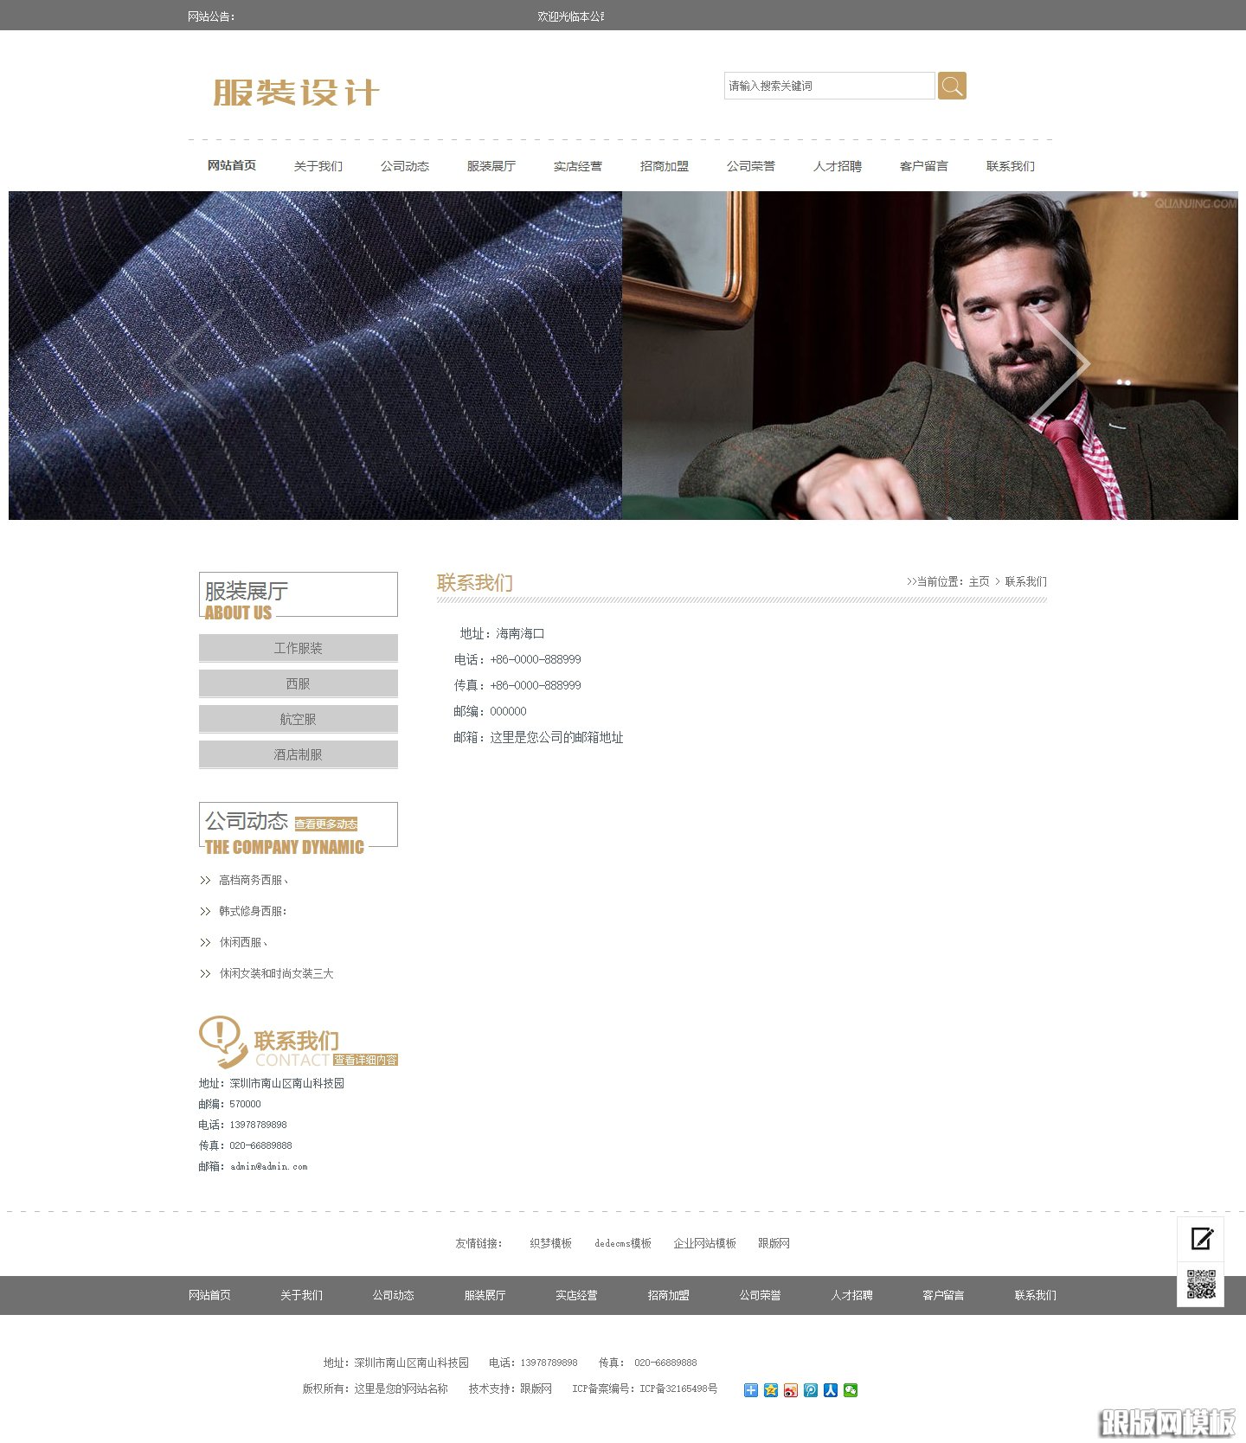Viewport: 1246px width, 1443px height.
Task: Click the Tencent Weibo share icon
Action: (x=811, y=1390)
